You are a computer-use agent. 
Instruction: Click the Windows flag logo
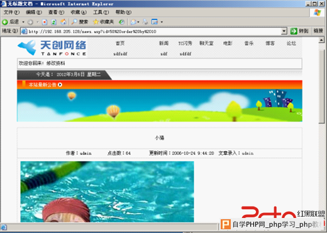pyautogui.click(x=317, y=13)
